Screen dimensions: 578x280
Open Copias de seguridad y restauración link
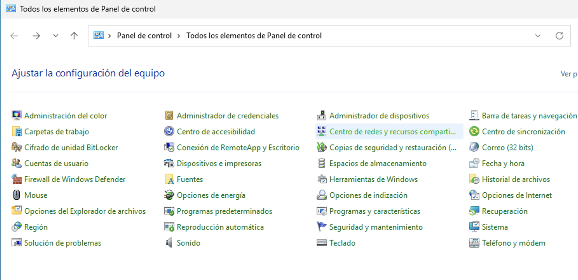[393, 147]
